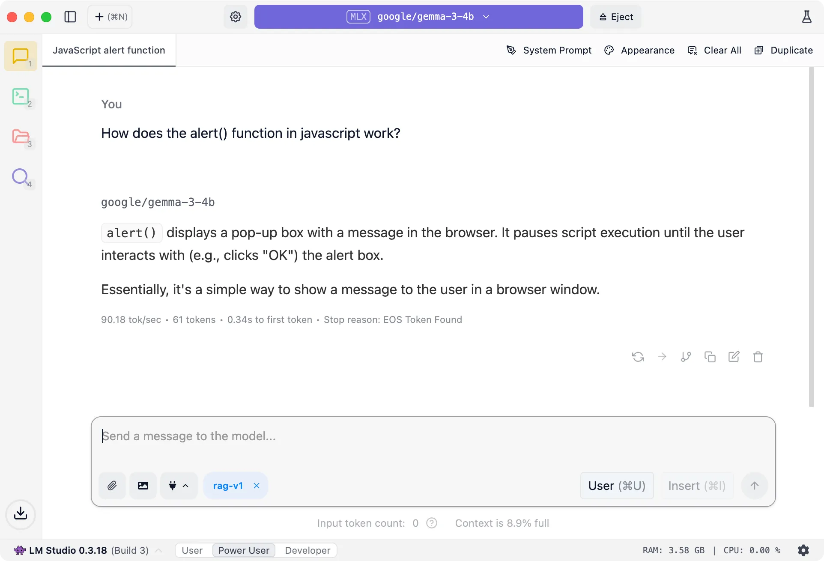Open My Models folder icon in sidebar

[21, 137]
